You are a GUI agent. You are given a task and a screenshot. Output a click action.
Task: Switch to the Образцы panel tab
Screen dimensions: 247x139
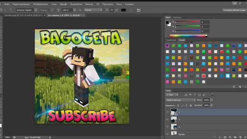pyautogui.click(x=177, y=17)
